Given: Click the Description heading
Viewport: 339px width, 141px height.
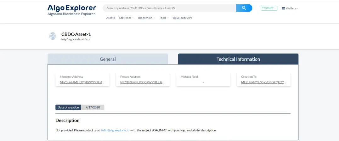Looking at the screenshot, I should (x=67, y=121).
